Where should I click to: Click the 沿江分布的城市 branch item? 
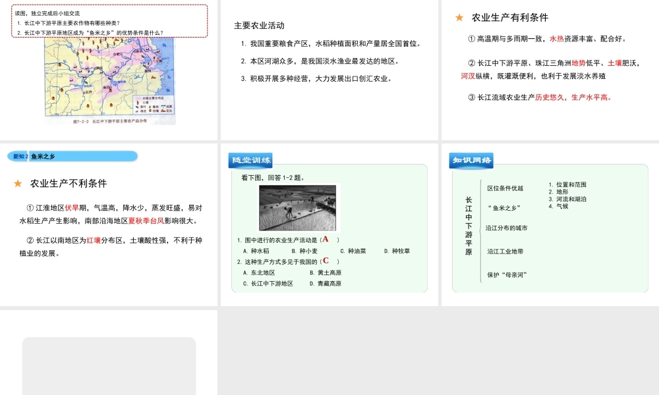coord(506,228)
